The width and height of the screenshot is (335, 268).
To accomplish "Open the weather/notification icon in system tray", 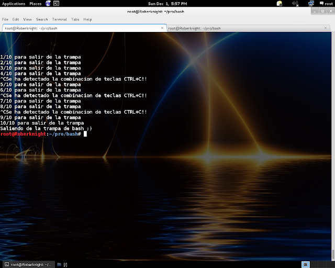I will click(x=279, y=4).
